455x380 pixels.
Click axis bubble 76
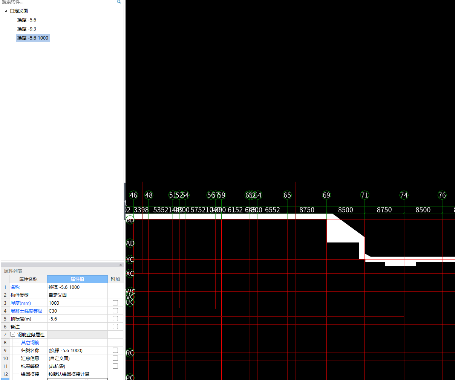pyautogui.click(x=442, y=195)
